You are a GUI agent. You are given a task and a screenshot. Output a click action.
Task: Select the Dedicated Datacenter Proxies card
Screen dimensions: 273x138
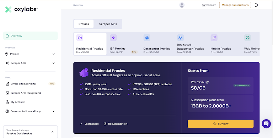[191, 44]
